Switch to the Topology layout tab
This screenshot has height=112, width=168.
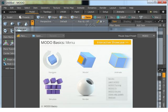pyautogui.click(x=47, y=12)
